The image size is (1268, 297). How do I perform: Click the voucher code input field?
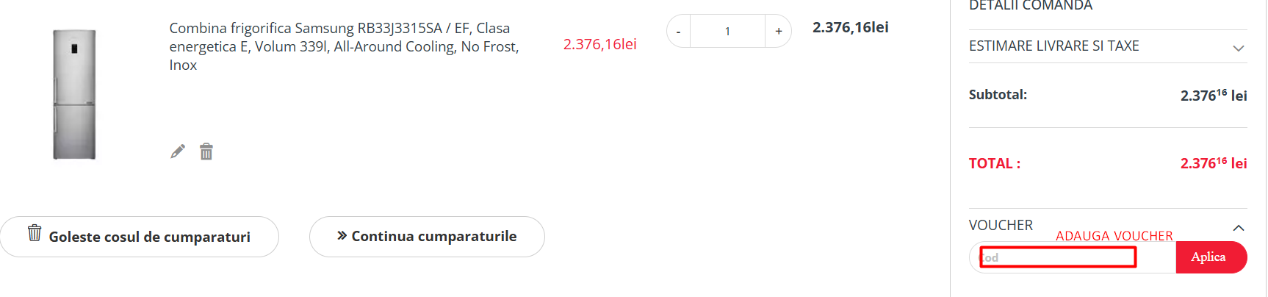(1058, 257)
